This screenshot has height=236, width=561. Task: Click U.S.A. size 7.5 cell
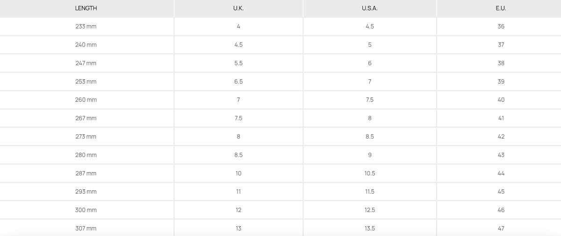(x=370, y=100)
